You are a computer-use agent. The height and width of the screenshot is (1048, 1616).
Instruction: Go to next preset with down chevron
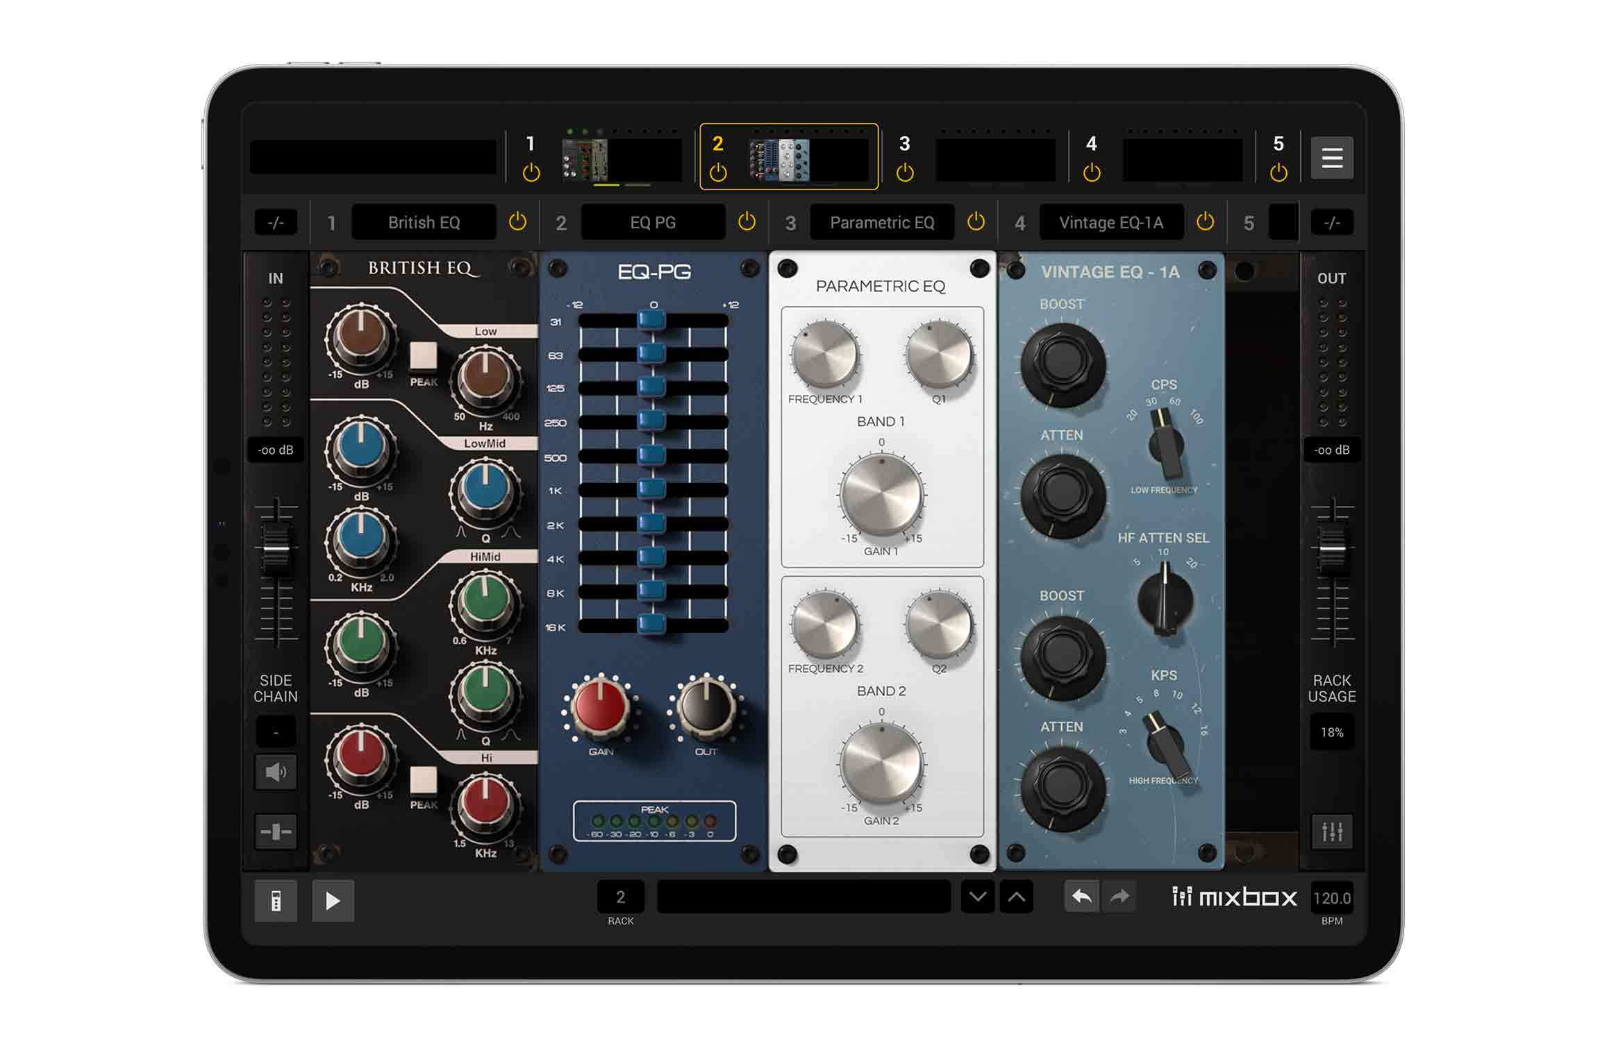tap(977, 897)
